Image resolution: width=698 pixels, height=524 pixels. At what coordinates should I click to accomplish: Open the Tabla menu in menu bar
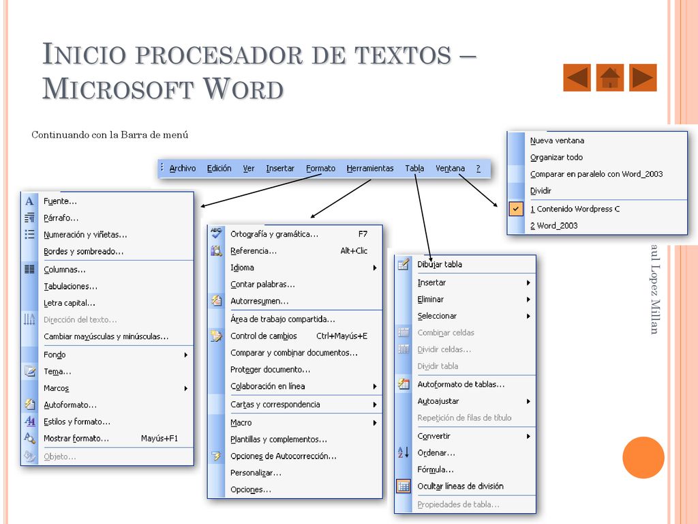pyautogui.click(x=414, y=169)
